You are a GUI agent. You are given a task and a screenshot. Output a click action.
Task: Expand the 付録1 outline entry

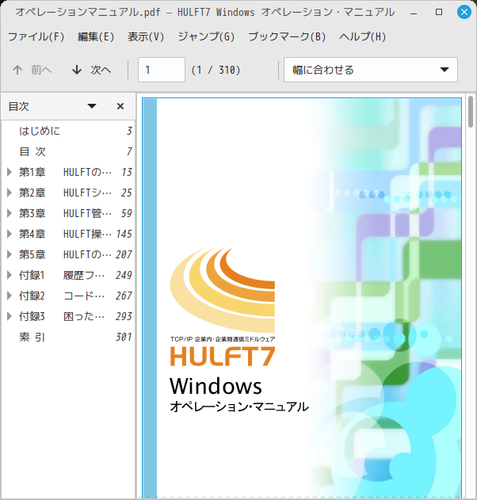(10, 275)
